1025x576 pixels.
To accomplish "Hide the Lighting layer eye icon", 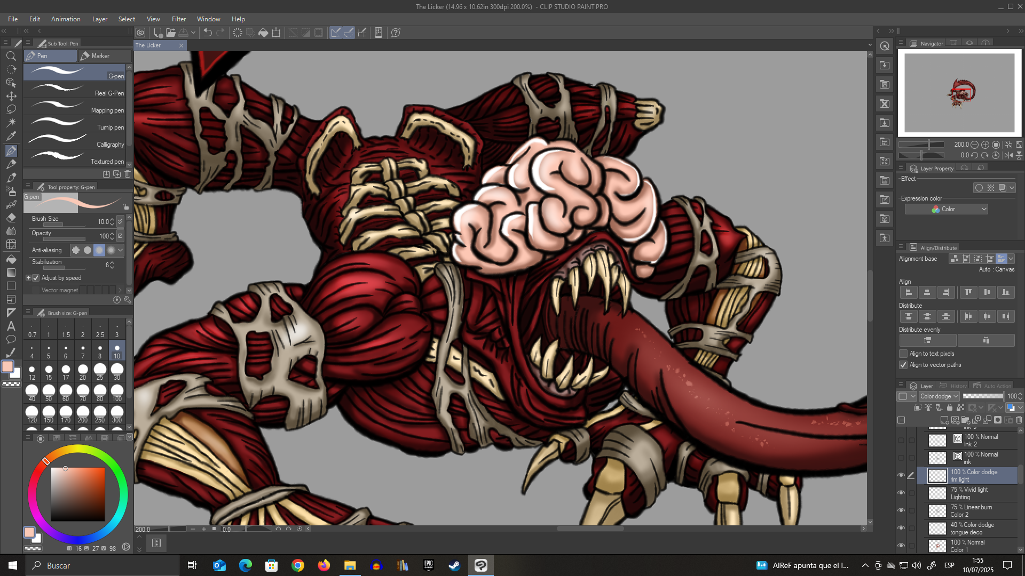I will tap(901, 493).
